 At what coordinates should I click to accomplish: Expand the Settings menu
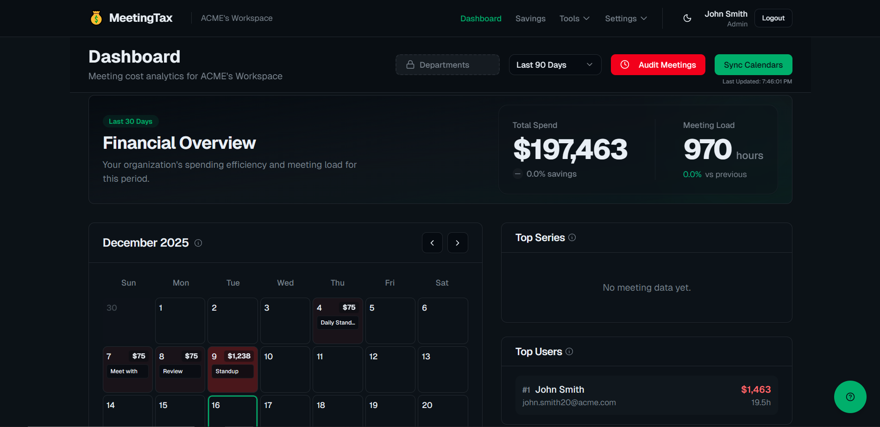pos(625,18)
